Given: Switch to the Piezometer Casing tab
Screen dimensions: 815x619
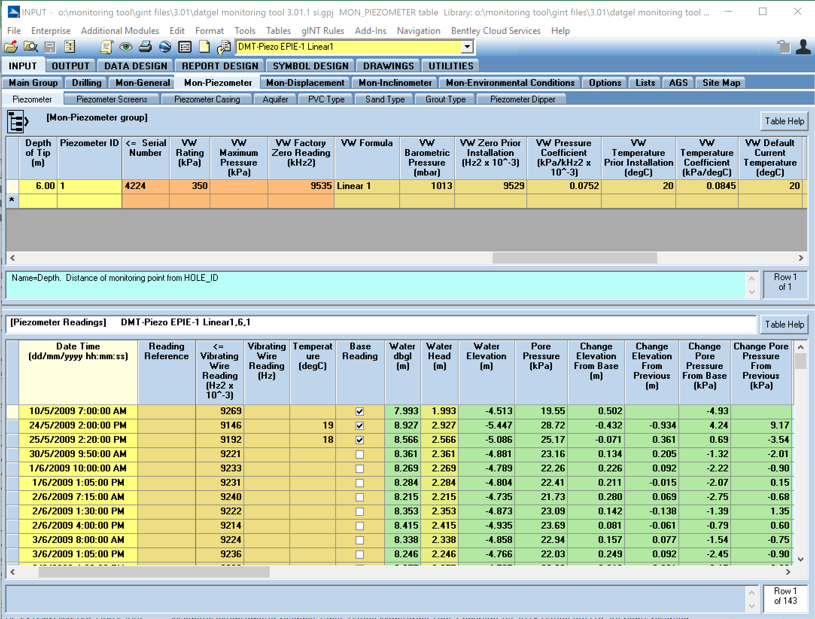Looking at the screenshot, I should (207, 99).
